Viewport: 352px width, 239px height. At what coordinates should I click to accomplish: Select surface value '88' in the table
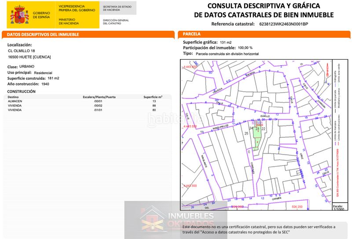pyautogui.click(x=154, y=106)
